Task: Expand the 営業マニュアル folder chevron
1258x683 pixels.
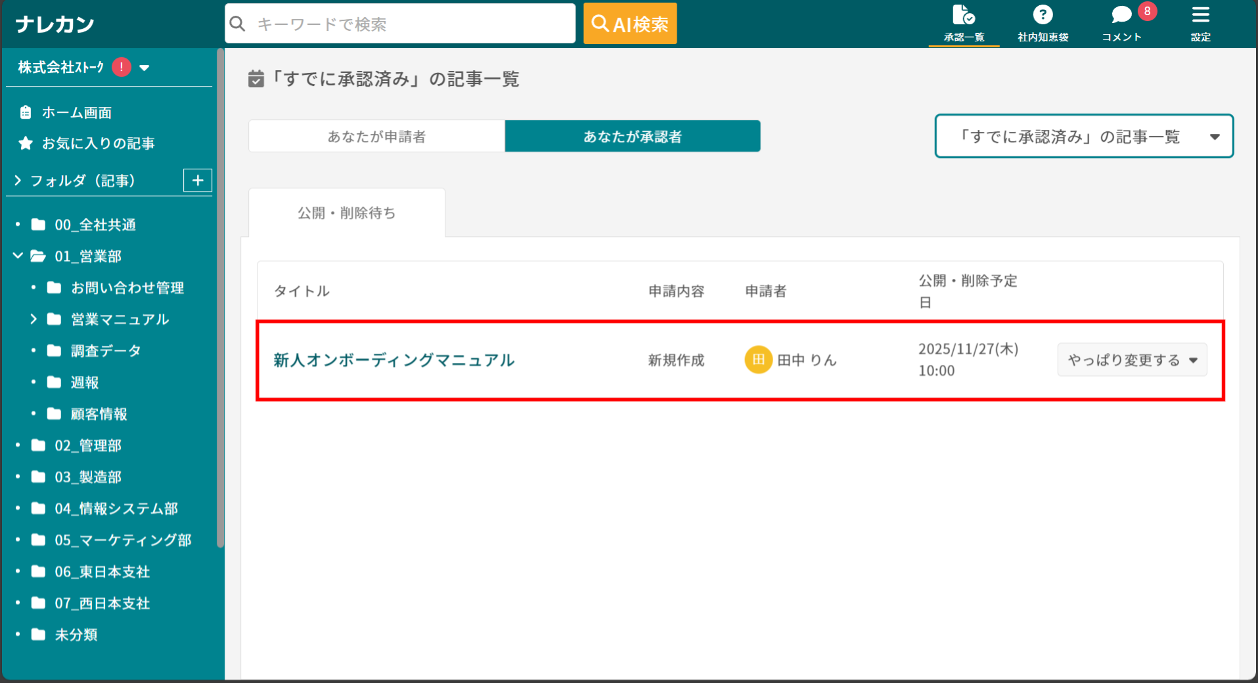Action: click(x=34, y=319)
